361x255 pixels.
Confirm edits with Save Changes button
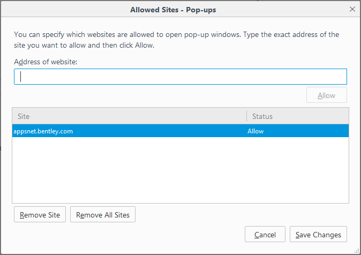click(x=318, y=234)
